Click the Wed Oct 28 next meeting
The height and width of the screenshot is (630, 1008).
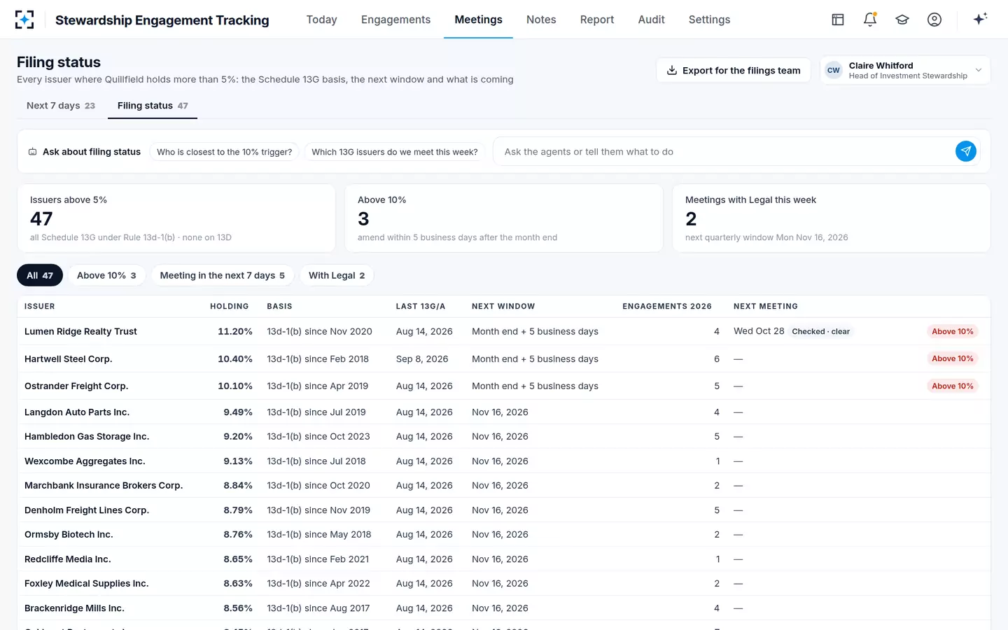coord(759,331)
